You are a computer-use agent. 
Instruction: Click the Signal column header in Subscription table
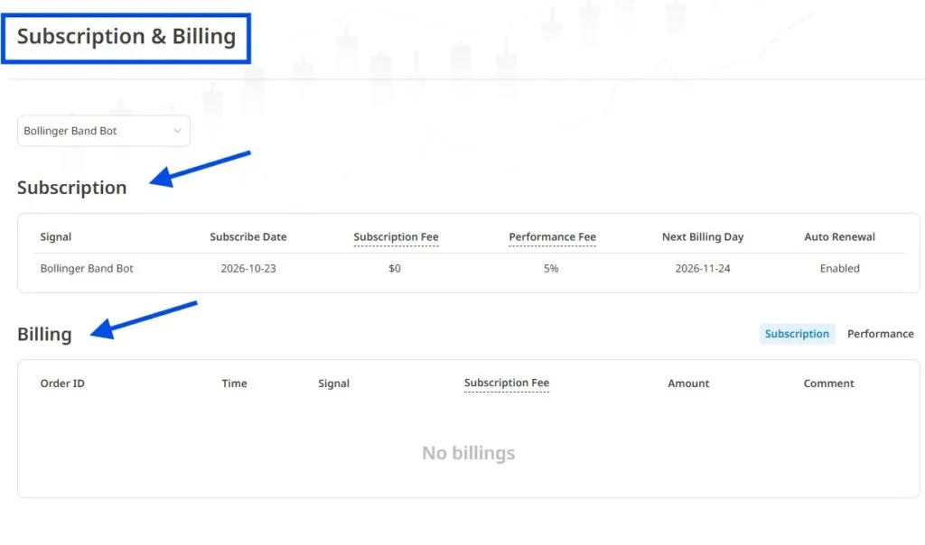(x=55, y=236)
